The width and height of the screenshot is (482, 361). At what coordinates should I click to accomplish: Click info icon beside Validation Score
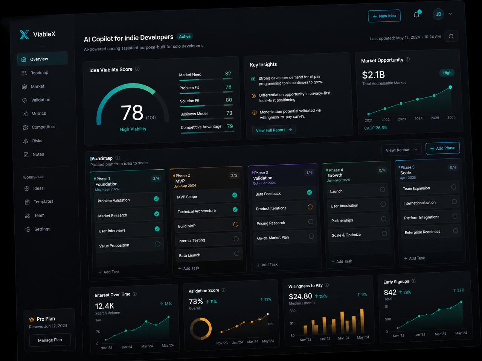coord(223,290)
